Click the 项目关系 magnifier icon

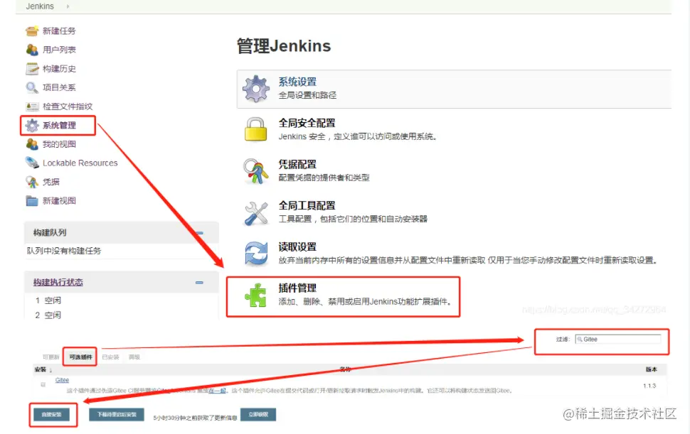pos(32,87)
